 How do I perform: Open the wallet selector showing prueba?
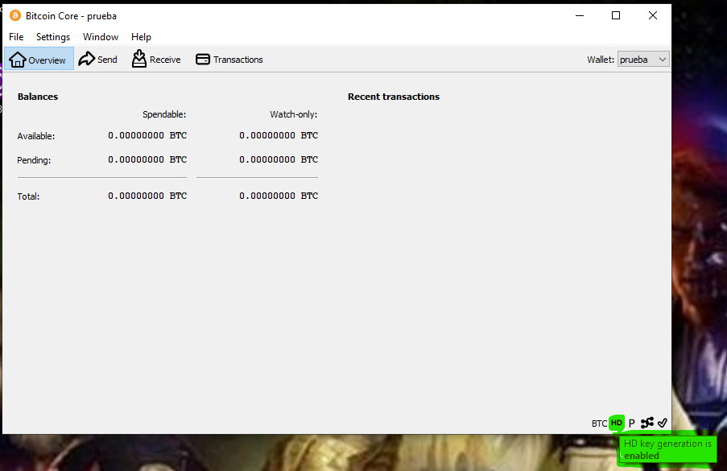642,59
